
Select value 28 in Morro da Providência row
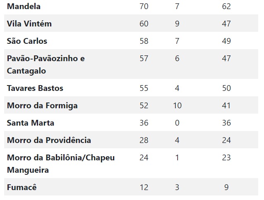tap(144, 140)
